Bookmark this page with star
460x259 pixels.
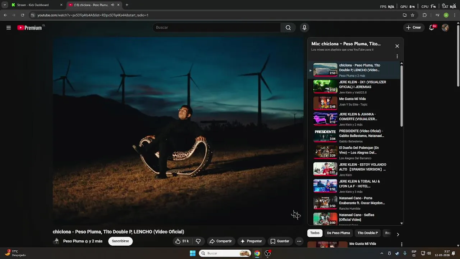click(413, 15)
